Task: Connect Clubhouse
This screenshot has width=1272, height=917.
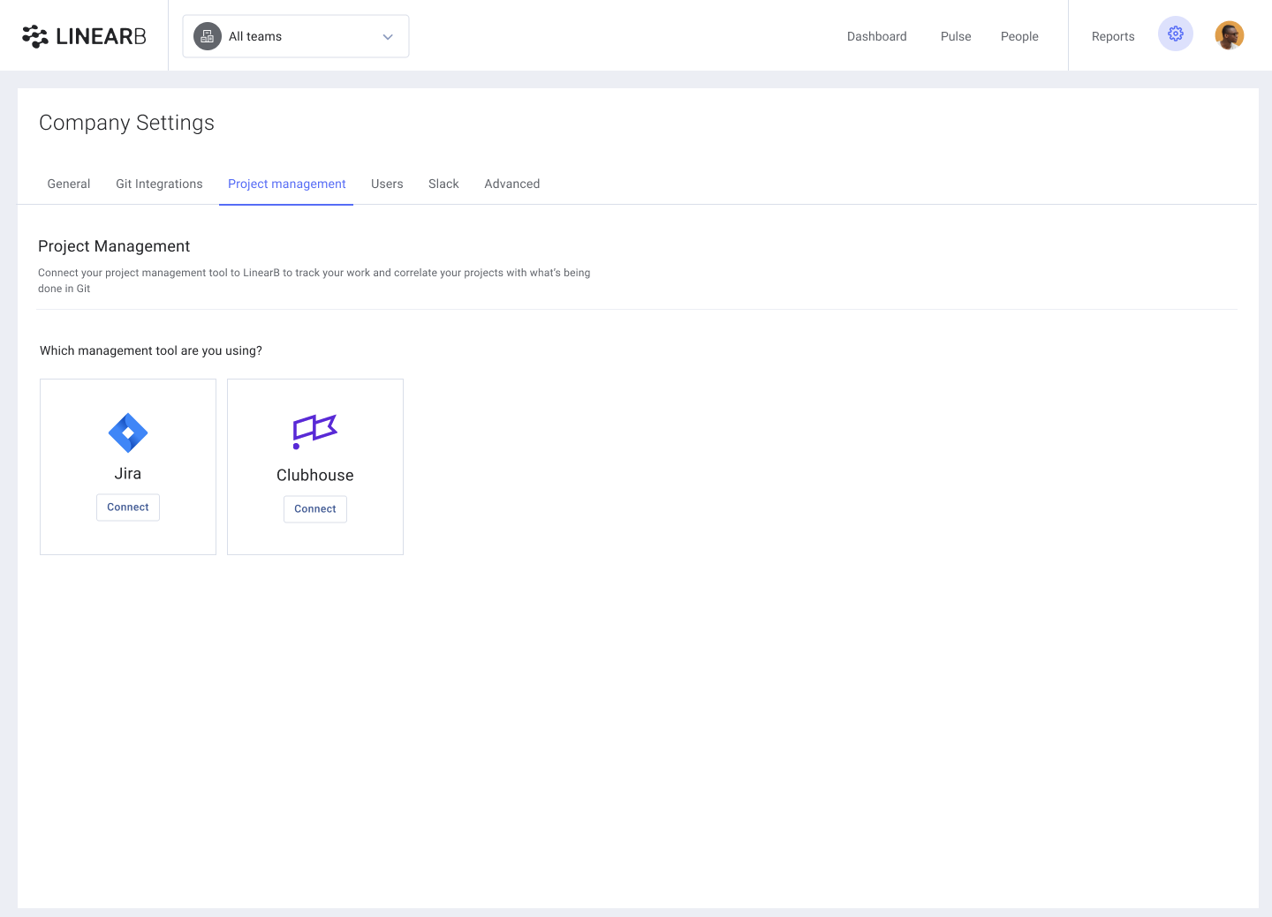Action: tap(315, 509)
